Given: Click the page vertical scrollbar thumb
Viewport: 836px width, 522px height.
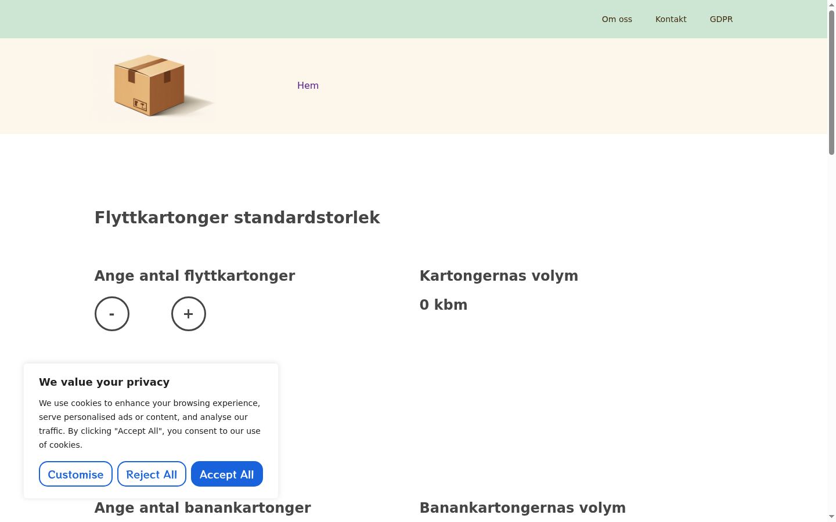Looking at the screenshot, I should (x=831, y=82).
